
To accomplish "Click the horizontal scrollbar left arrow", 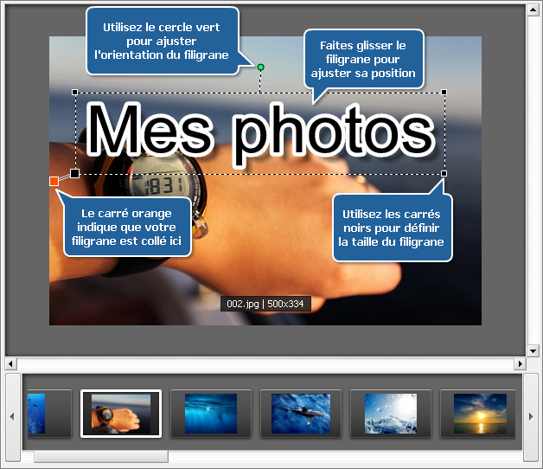I will click(x=10, y=363).
